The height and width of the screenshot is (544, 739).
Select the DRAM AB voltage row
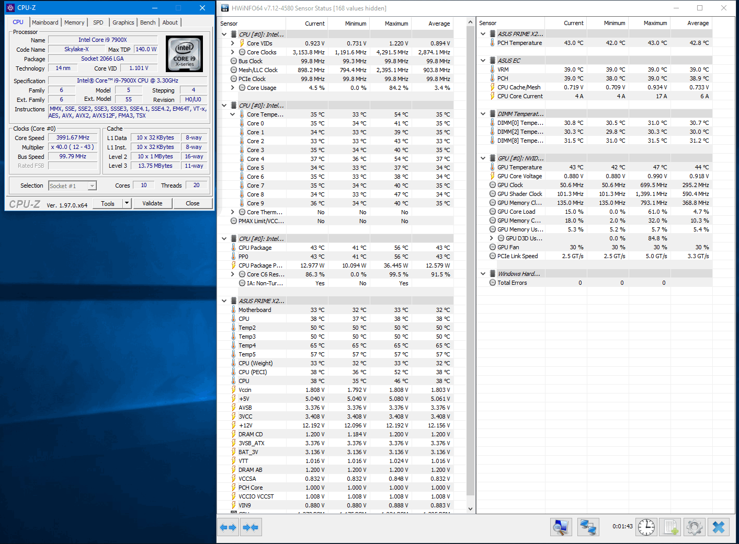point(336,470)
